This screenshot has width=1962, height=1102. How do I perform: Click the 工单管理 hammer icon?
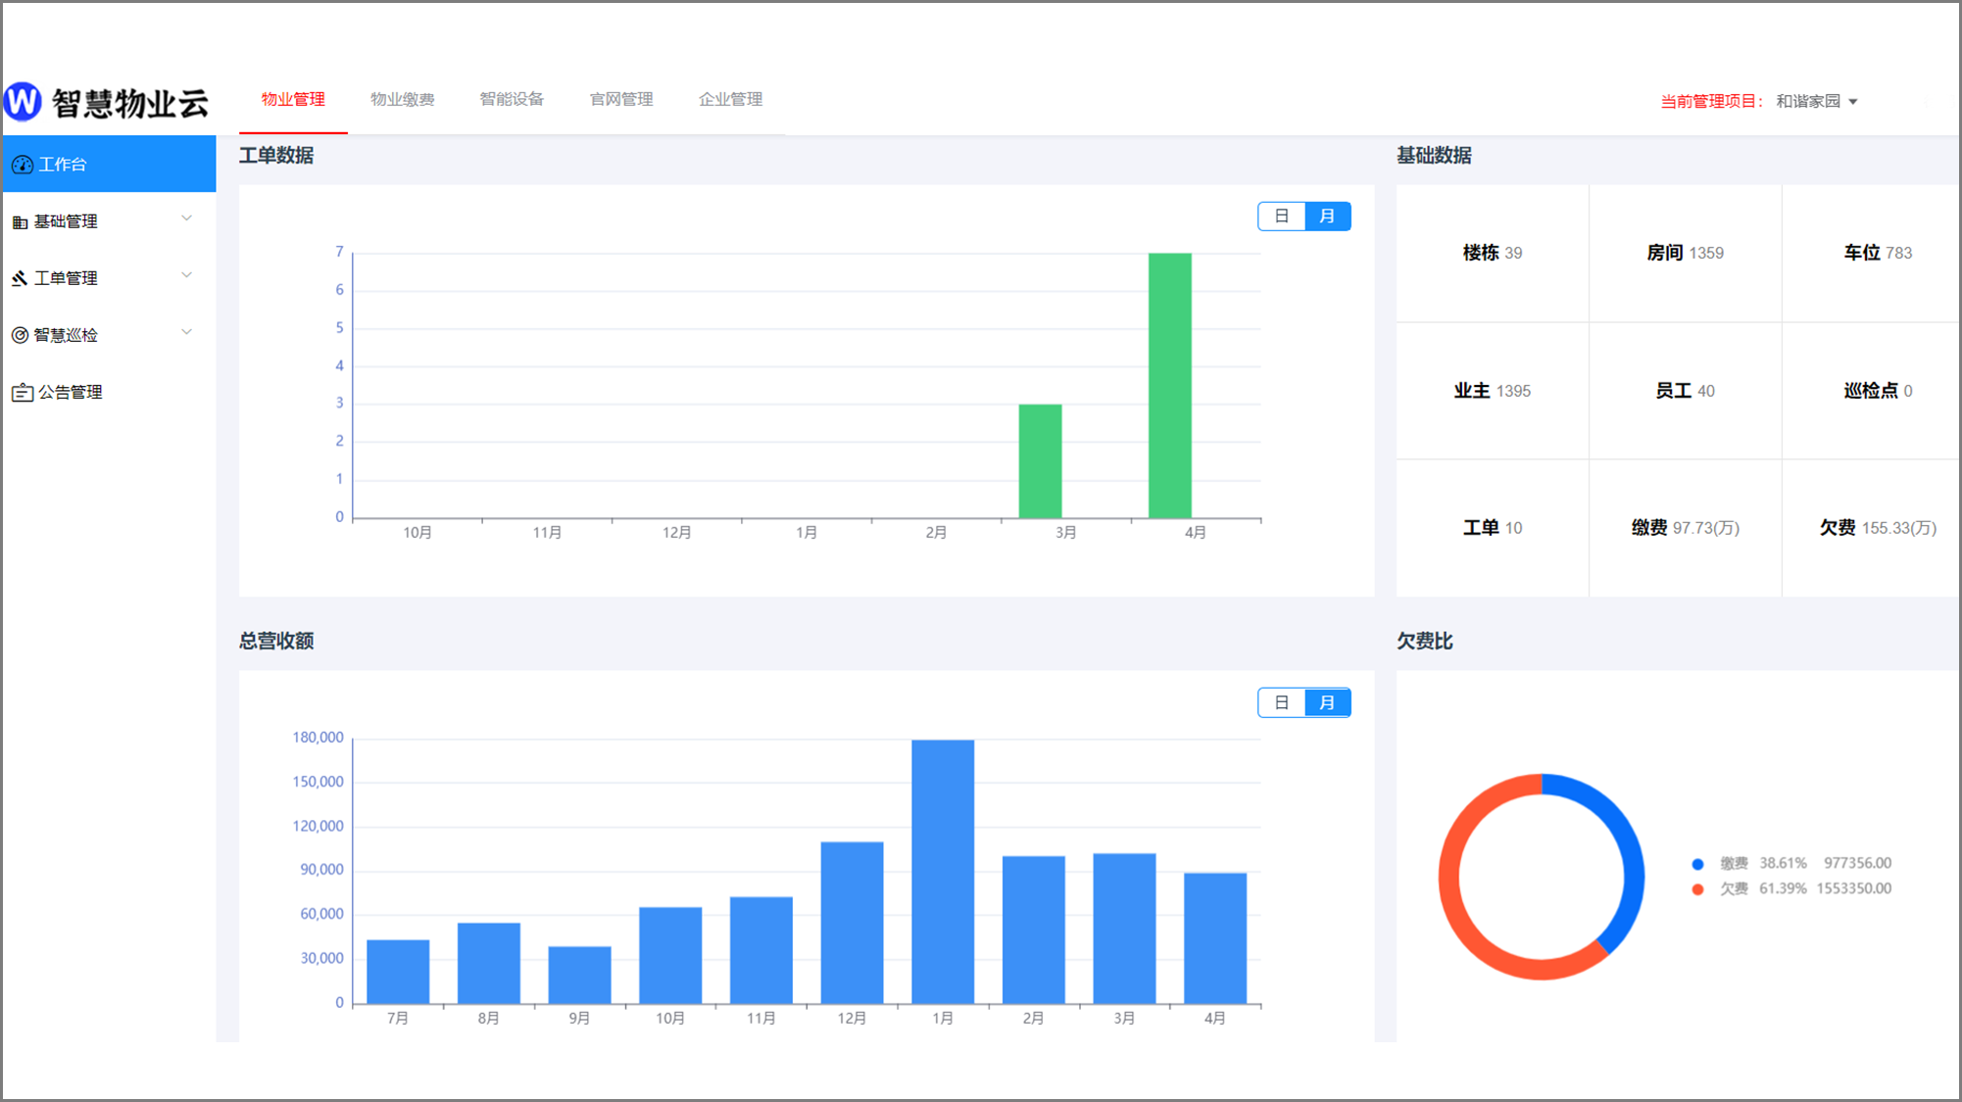[20, 279]
